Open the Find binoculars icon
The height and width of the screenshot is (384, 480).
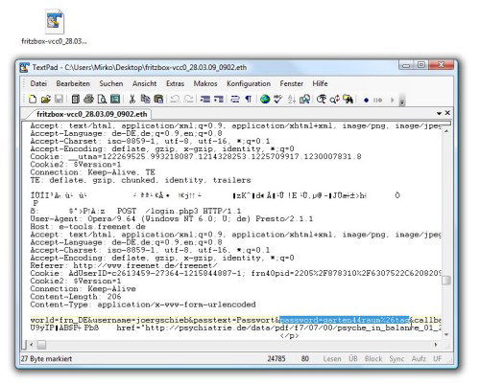(348, 100)
